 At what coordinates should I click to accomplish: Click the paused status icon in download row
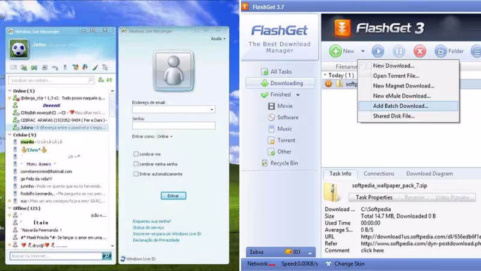click(328, 84)
